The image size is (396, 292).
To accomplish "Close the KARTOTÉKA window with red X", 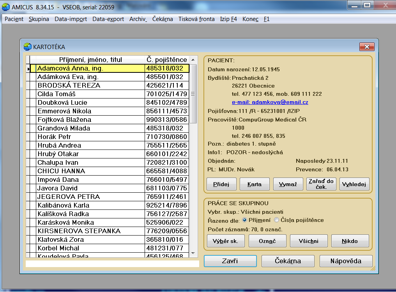I will tap(367, 47).
